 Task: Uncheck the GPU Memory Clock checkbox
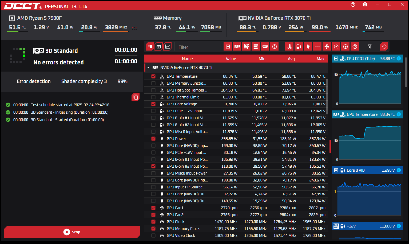(153, 229)
